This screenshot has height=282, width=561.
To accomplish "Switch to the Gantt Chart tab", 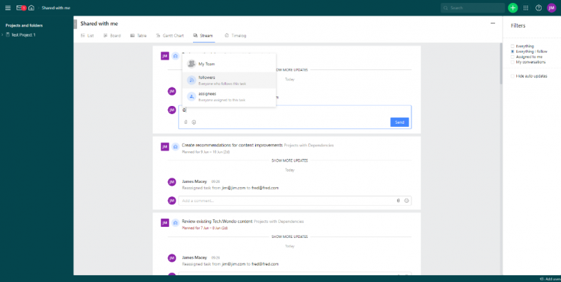I will [170, 36].
